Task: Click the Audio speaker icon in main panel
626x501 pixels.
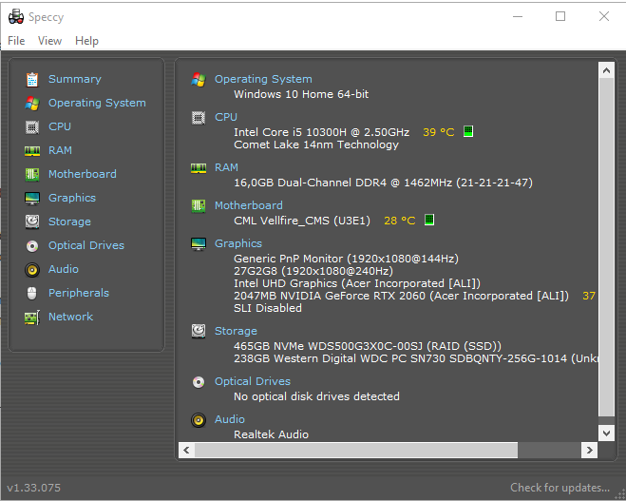Action: [x=199, y=420]
